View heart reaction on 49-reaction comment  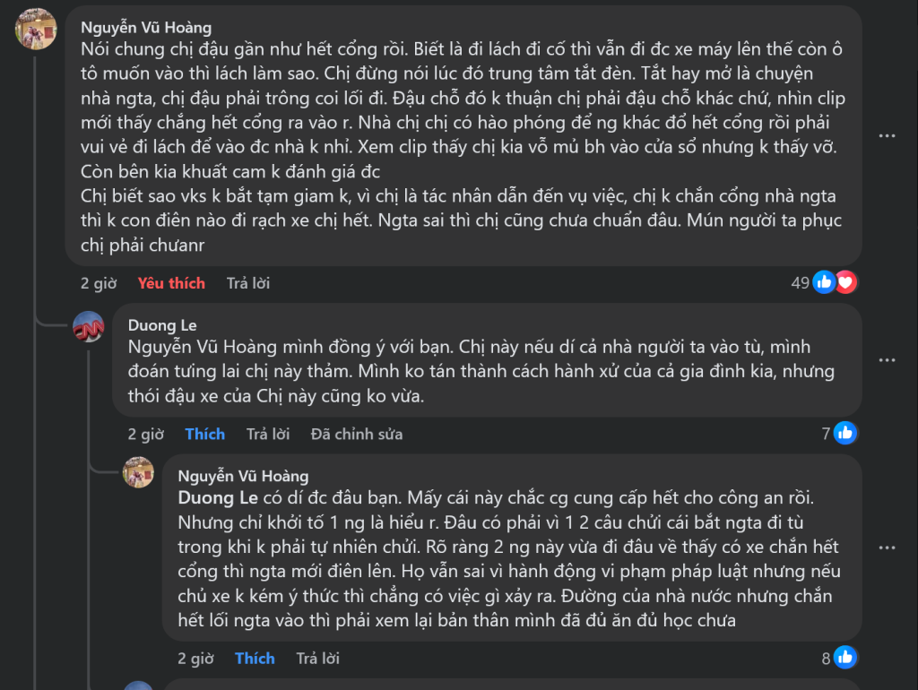(846, 282)
